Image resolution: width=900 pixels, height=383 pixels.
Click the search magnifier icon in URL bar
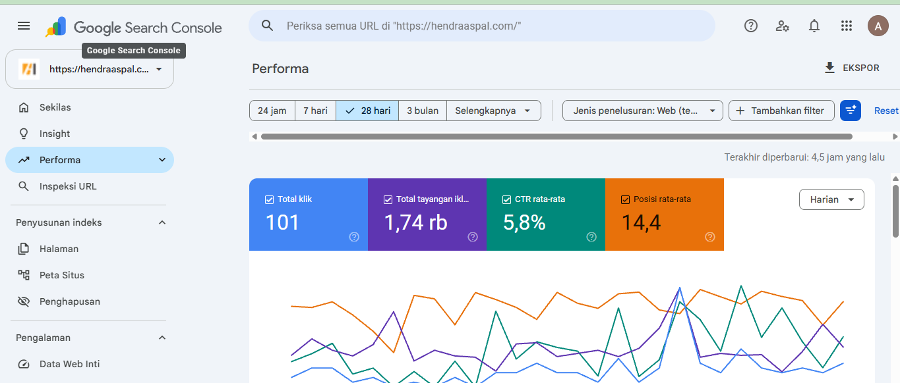267,26
